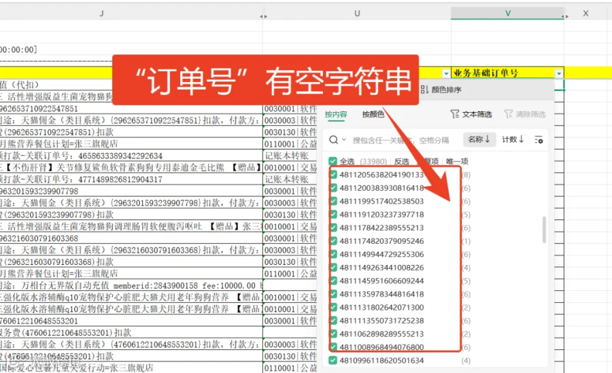Uncheck item 4811145951606609244
The width and height of the screenshot is (612, 373).
coord(333,281)
